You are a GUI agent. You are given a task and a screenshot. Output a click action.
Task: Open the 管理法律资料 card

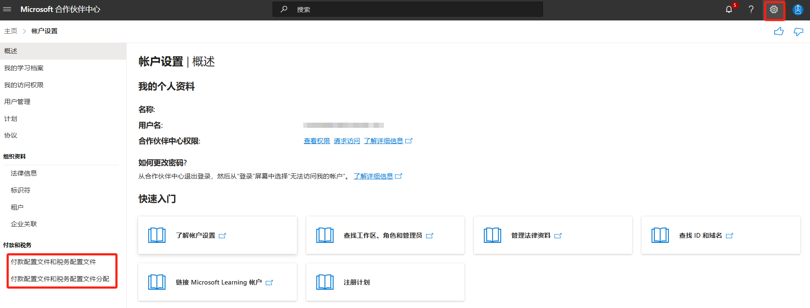pyautogui.click(x=553, y=235)
